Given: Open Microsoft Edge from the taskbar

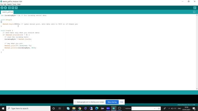Looking at the screenshot, I should [x=97, y=108].
